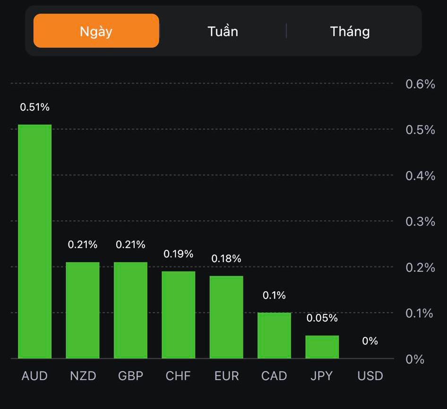The image size is (447, 409).
Task: Click the NZD currency label
Action: click(83, 376)
